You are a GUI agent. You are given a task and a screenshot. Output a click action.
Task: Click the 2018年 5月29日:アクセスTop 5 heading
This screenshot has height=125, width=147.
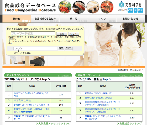pos(27,79)
